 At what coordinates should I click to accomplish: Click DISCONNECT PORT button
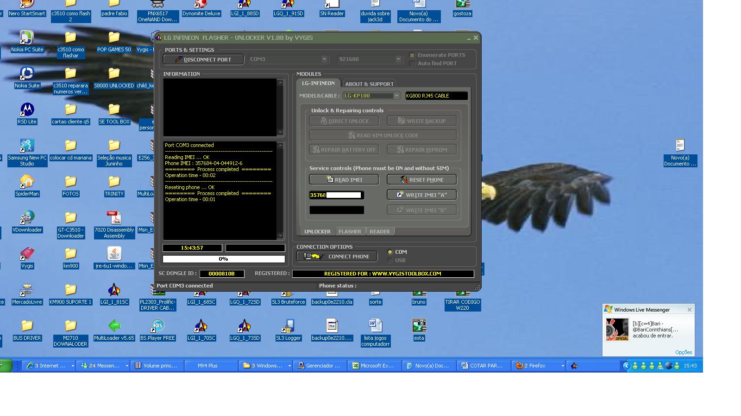(x=203, y=59)
